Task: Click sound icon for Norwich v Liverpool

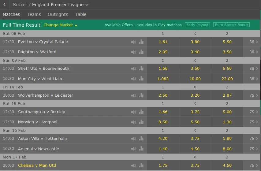Action: pyautogui.click(x=133, y=122)
